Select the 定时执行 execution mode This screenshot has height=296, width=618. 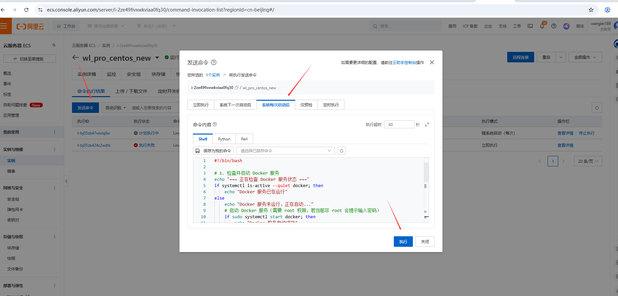click(x=331, y=105)
